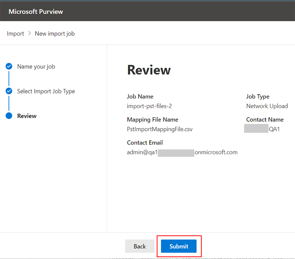Select the Review step label
Screen dimensions: 295x259
(27, 116)
